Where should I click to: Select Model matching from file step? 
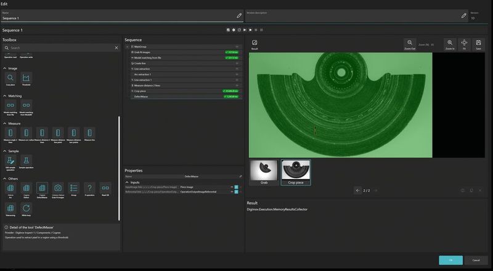coord(186,58)
